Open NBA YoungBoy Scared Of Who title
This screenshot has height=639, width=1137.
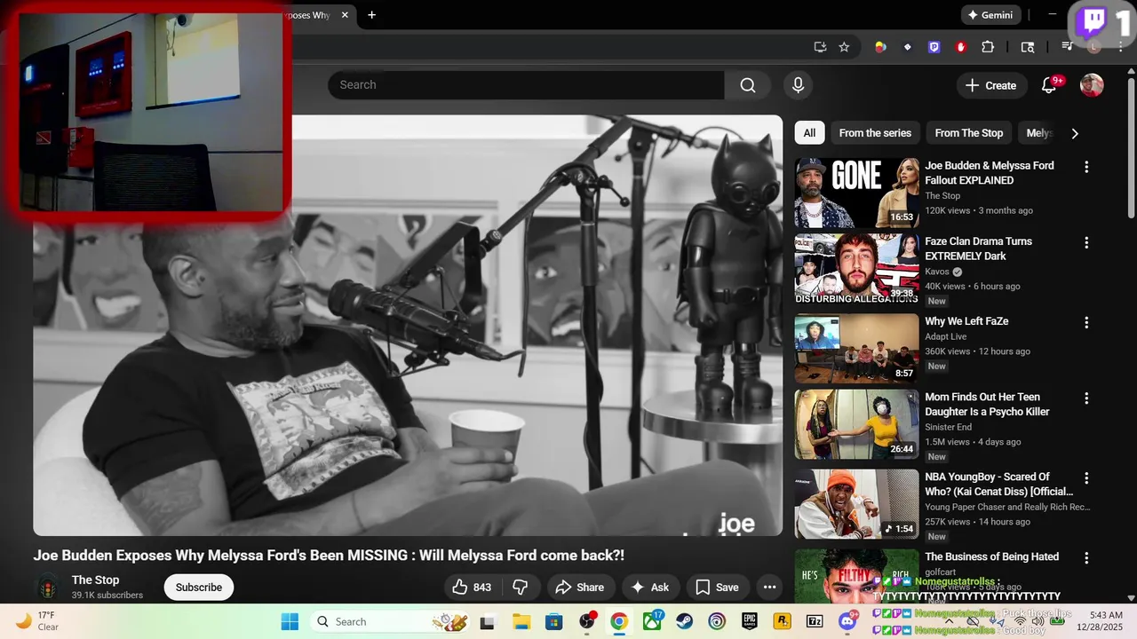pos(998,485)
